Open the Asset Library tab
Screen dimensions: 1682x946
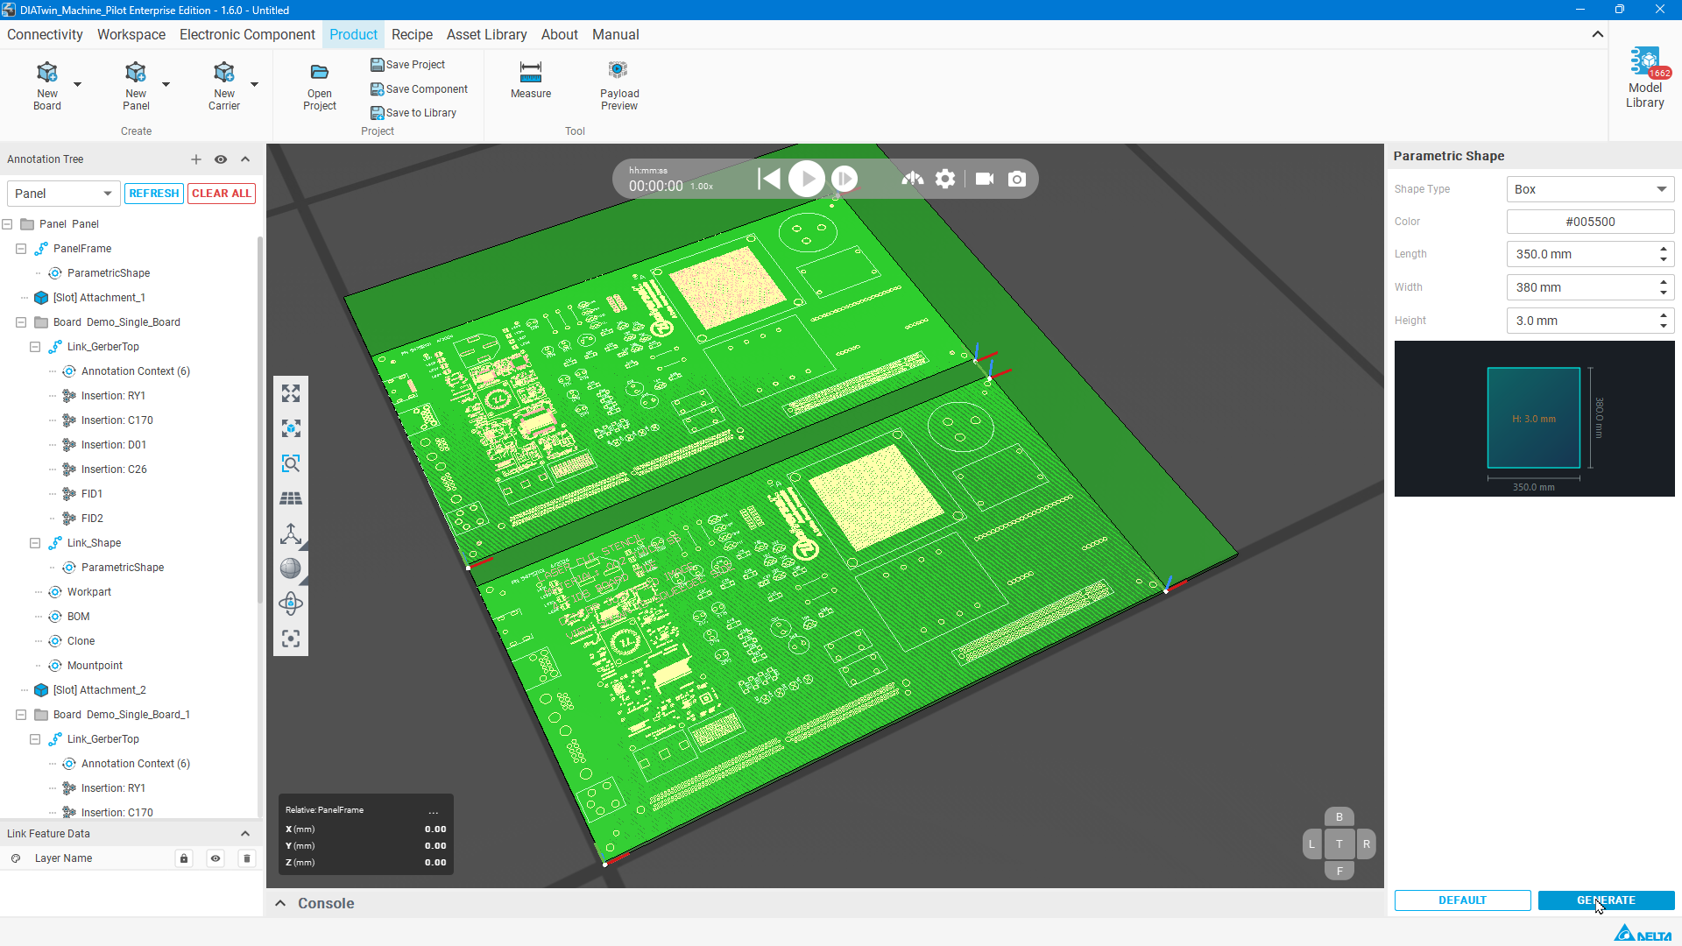pos(486,34)
